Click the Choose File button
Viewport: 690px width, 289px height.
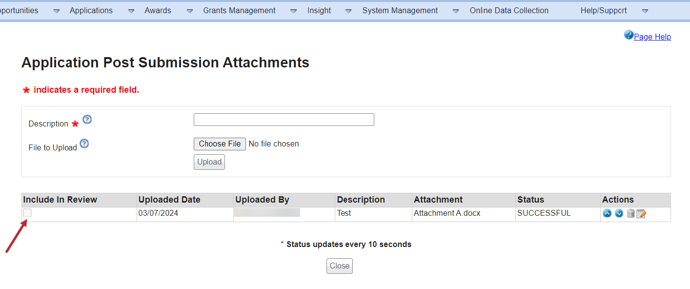coord(220,144)
